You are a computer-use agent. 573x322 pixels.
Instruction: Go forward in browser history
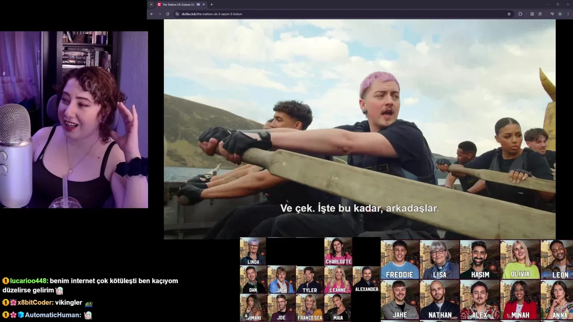[159, 14]
